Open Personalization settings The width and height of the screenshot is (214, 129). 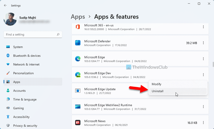pos(33,73)
